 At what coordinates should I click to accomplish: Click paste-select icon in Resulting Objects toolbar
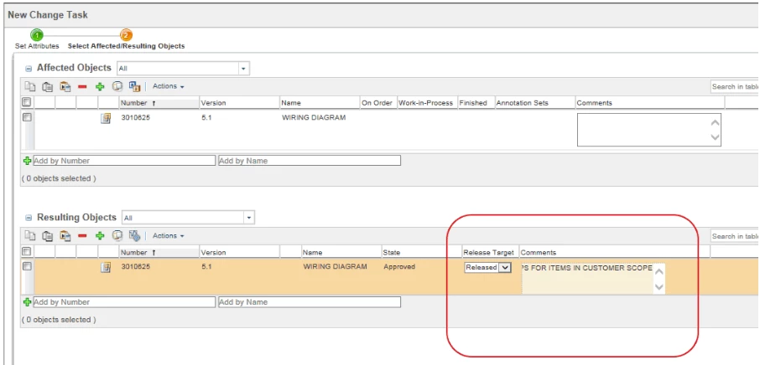(65, 236)
